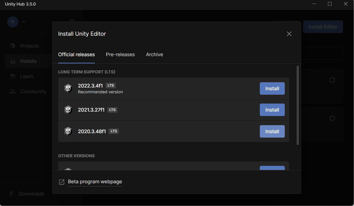The width and height of the screenshot is (354, 206).
Task: Open the Beta program webpage link
Action: [95, 182]
